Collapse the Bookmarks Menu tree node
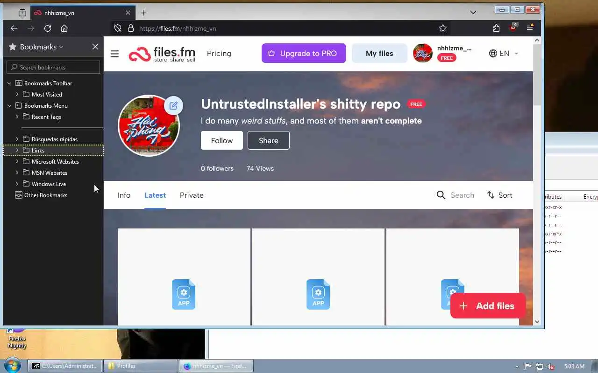 pyautogui.click(x=9, y=105)
